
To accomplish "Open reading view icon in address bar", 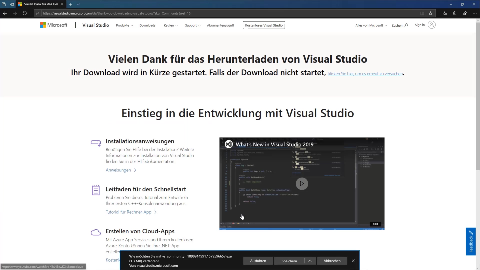I will [422, 13].
